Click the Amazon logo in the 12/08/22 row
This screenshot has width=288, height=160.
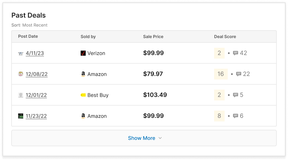tap(83, 74)
